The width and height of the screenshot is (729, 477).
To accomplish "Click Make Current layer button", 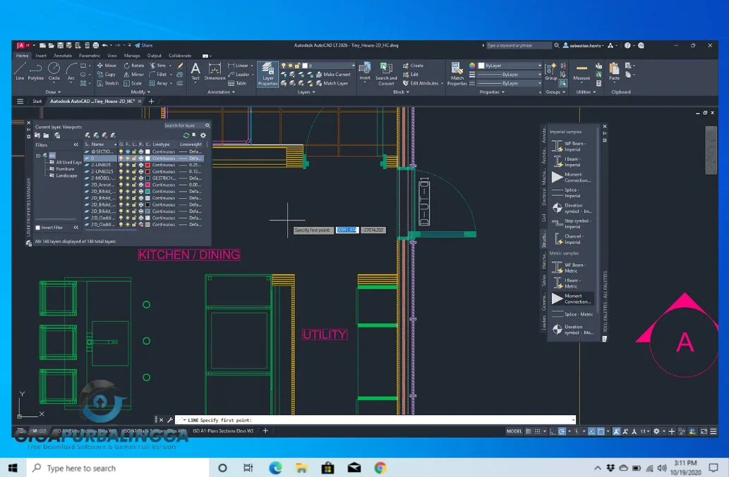I will point(333,74).
